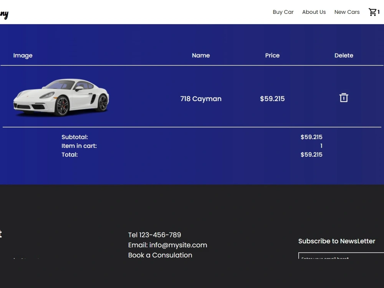
Task: Click the Name column header
Action: click(201, 55)
